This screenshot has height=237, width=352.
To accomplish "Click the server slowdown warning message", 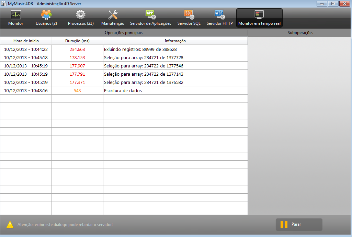I will coord(65,225).
